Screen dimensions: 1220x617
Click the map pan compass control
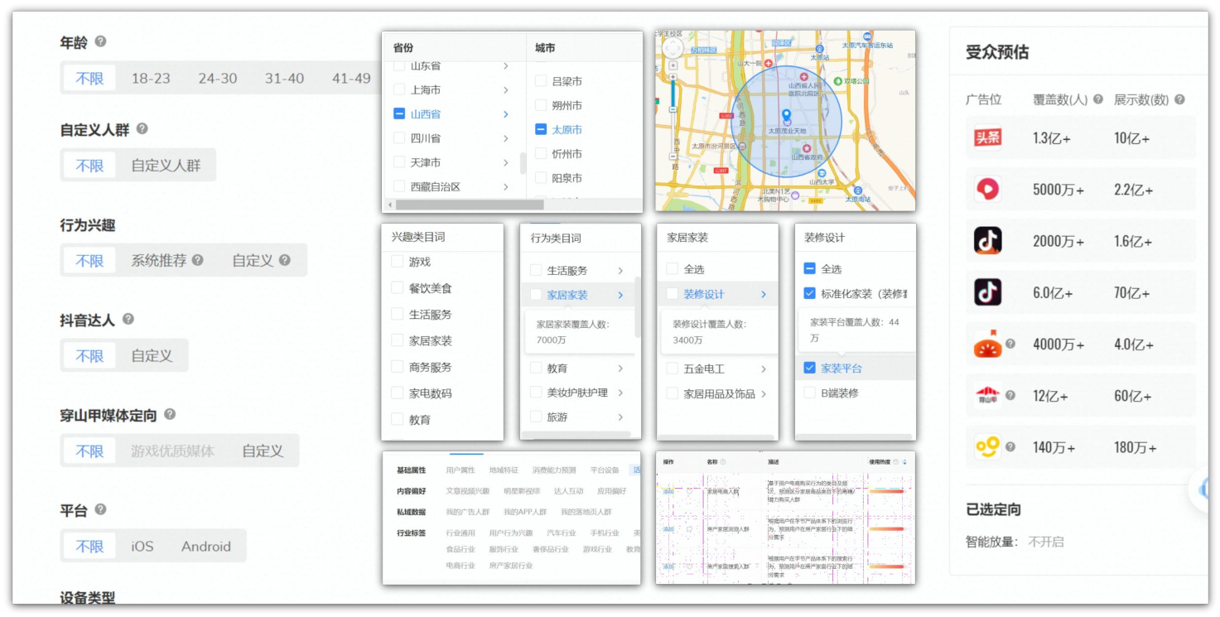pos(673,49)
